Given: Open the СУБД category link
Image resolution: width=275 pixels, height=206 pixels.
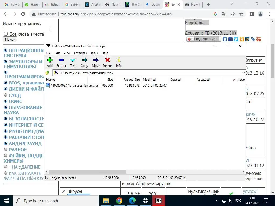Looking at the screenshot, I should tap(15, 95).
